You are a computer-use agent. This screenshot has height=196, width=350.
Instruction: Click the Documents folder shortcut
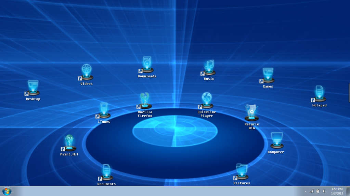coord(106,173)
